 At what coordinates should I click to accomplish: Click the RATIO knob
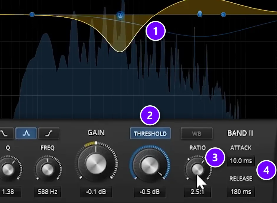[x=197, y=169]
